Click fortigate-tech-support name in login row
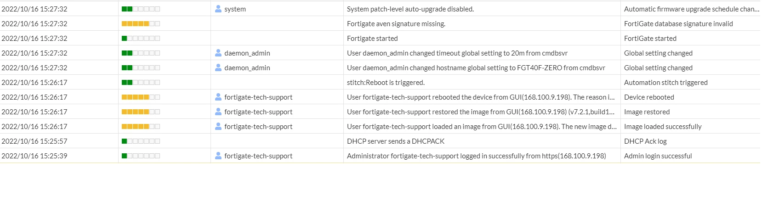 (x=258, y=156)
